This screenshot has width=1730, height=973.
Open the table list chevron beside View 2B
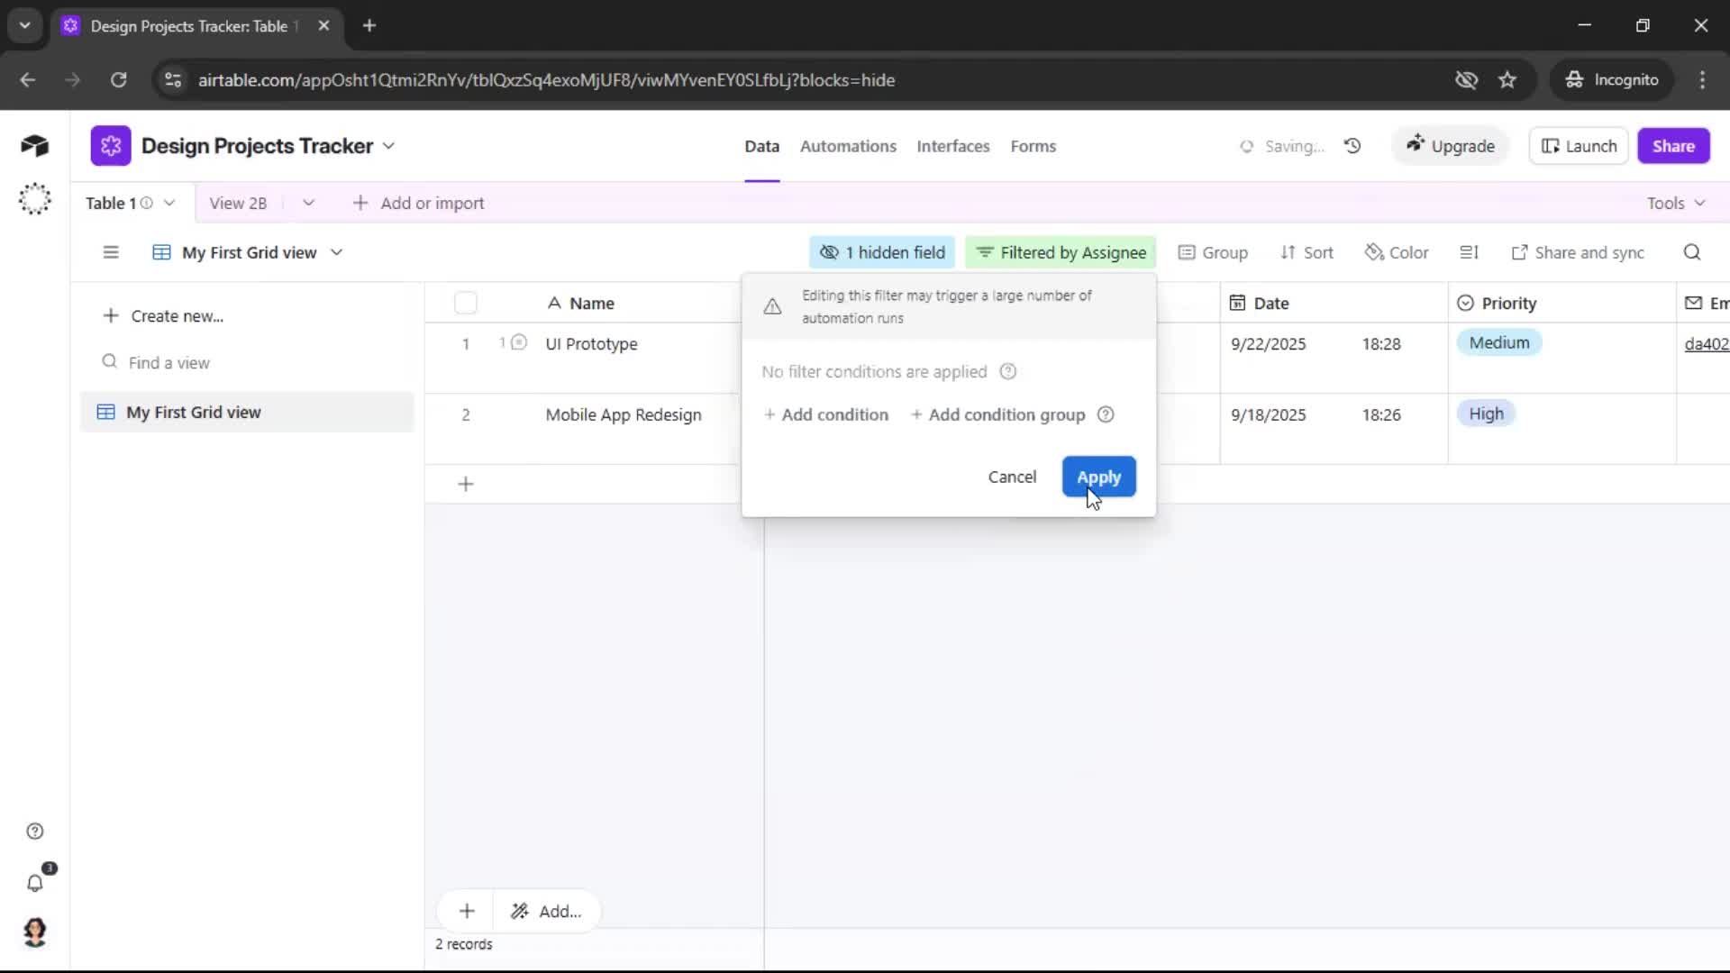tap(308, 204)
